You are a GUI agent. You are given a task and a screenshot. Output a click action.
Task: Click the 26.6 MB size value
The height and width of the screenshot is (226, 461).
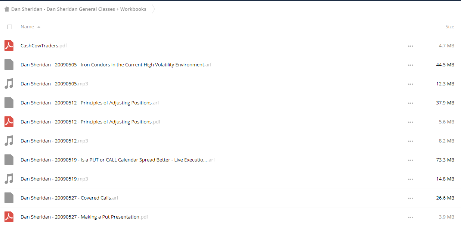[x=445, y=198]
